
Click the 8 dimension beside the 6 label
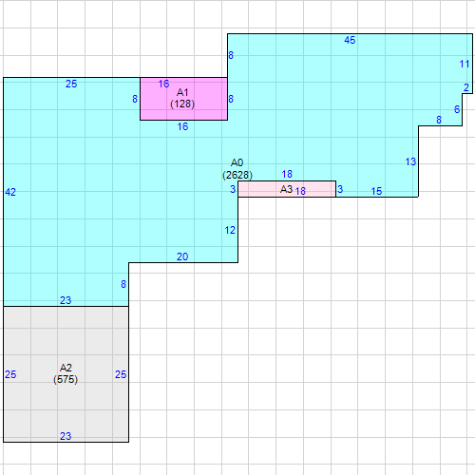point(439,120)
